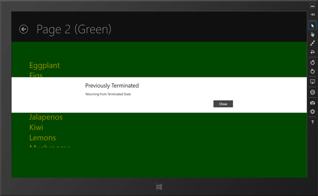Toggle simulator always on top pin

click(x=312, y=14)
